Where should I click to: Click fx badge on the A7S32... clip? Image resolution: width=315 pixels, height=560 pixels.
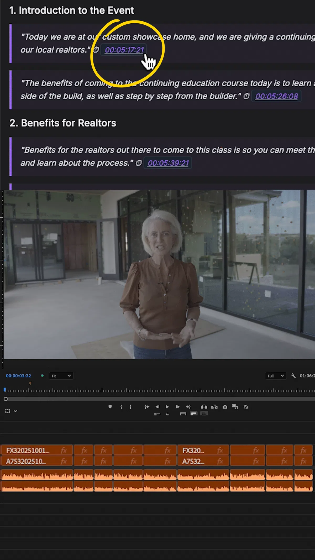pyautogui.click(x=220, y=461)
